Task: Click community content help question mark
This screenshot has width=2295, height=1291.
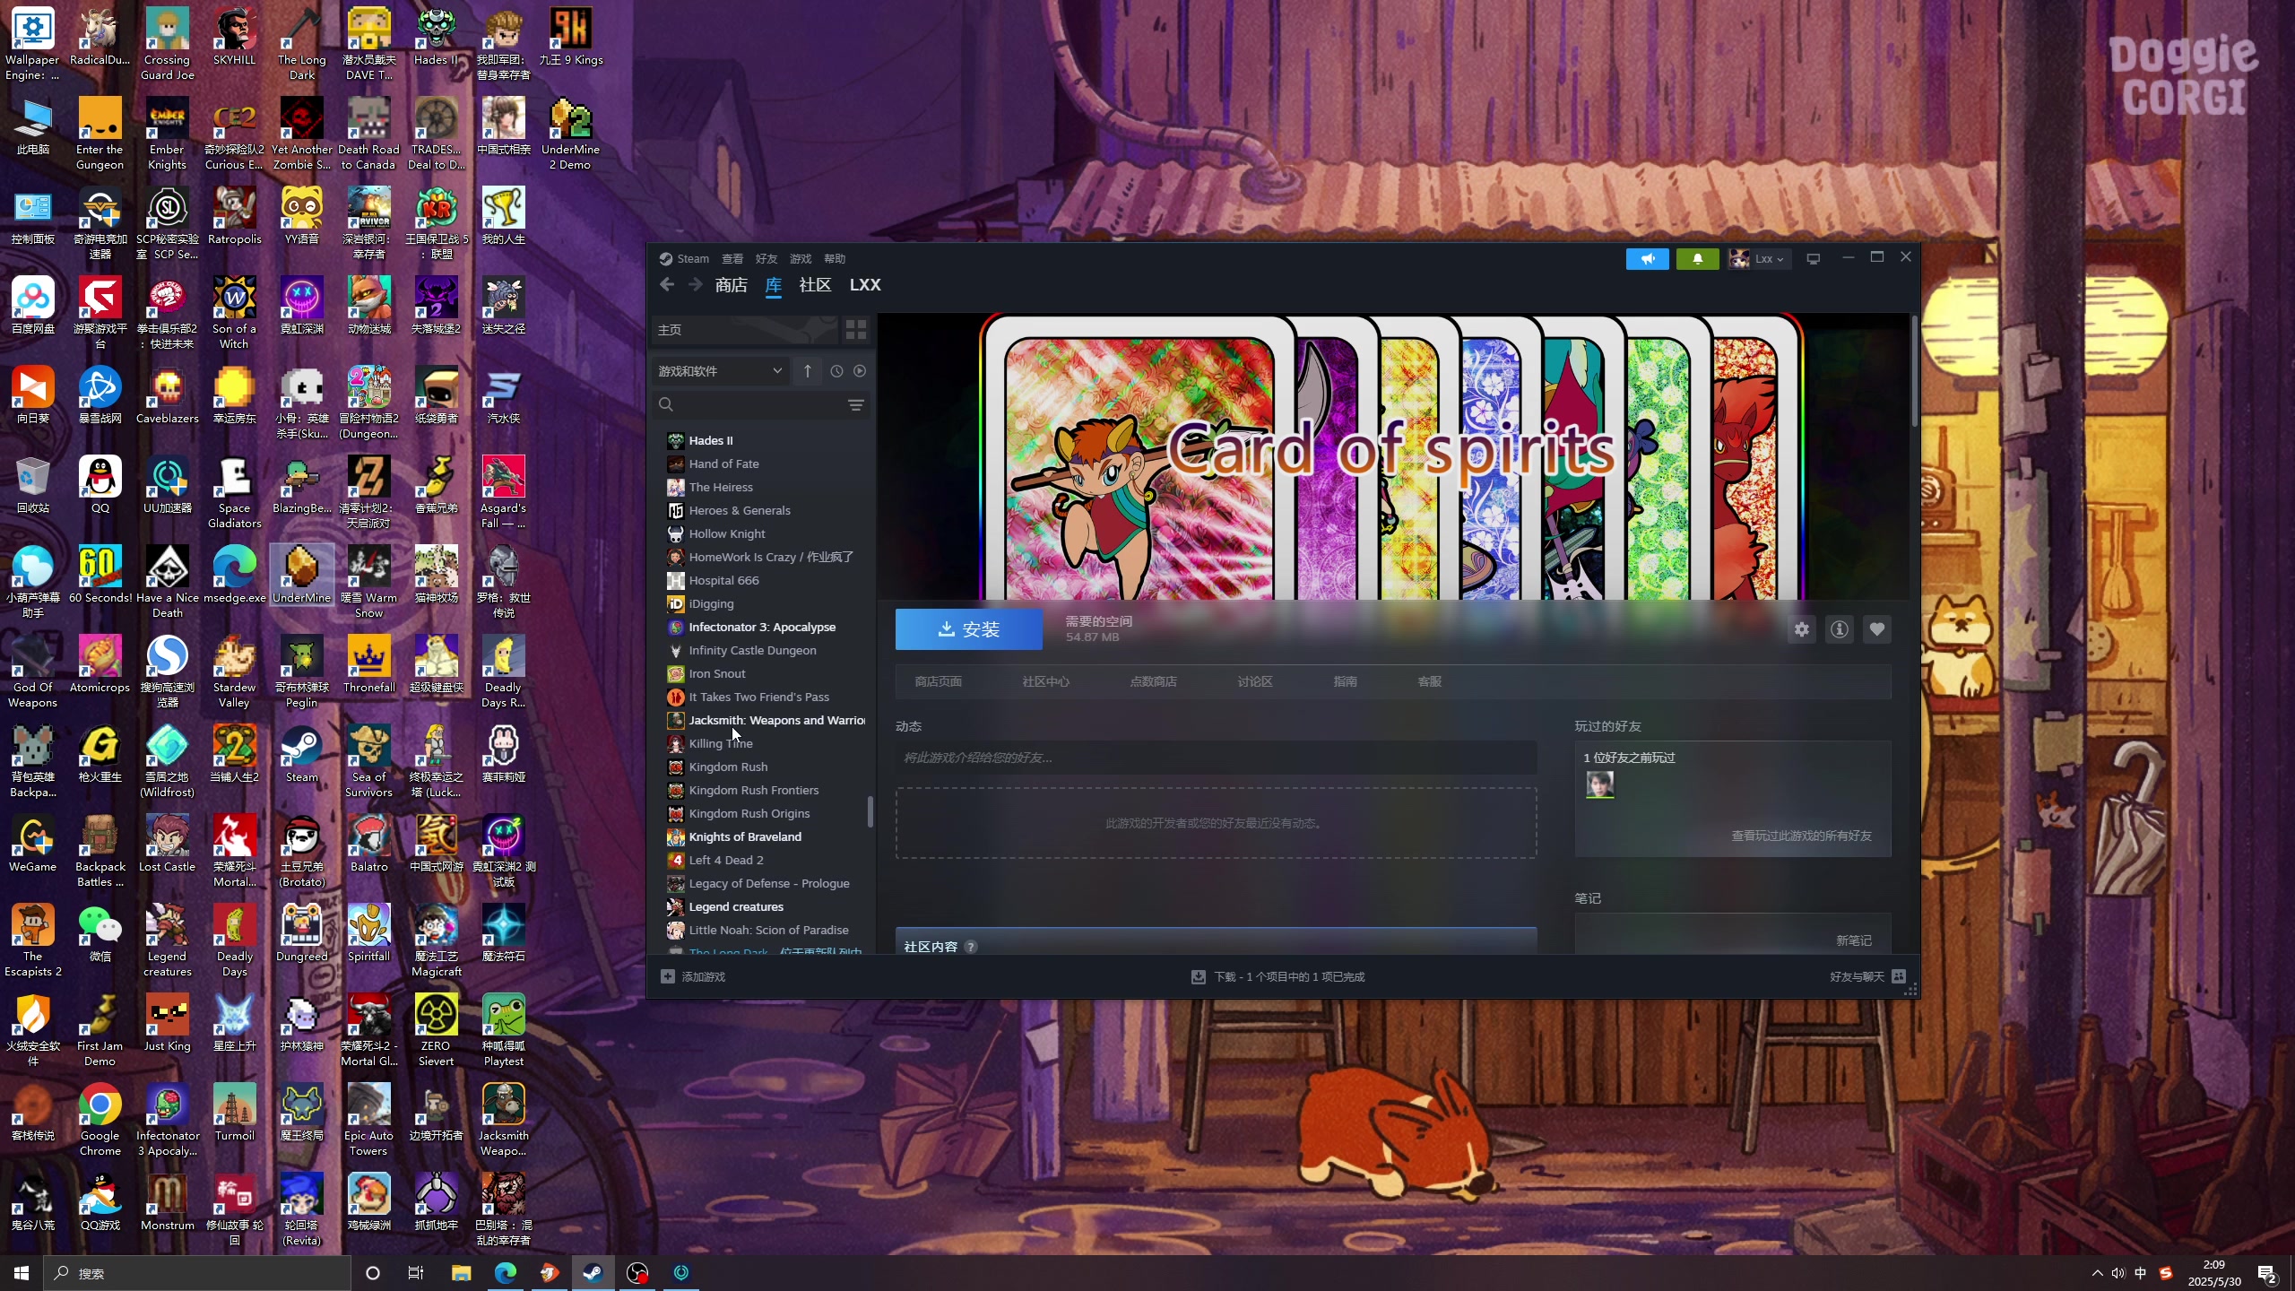Action: point(971,947)
